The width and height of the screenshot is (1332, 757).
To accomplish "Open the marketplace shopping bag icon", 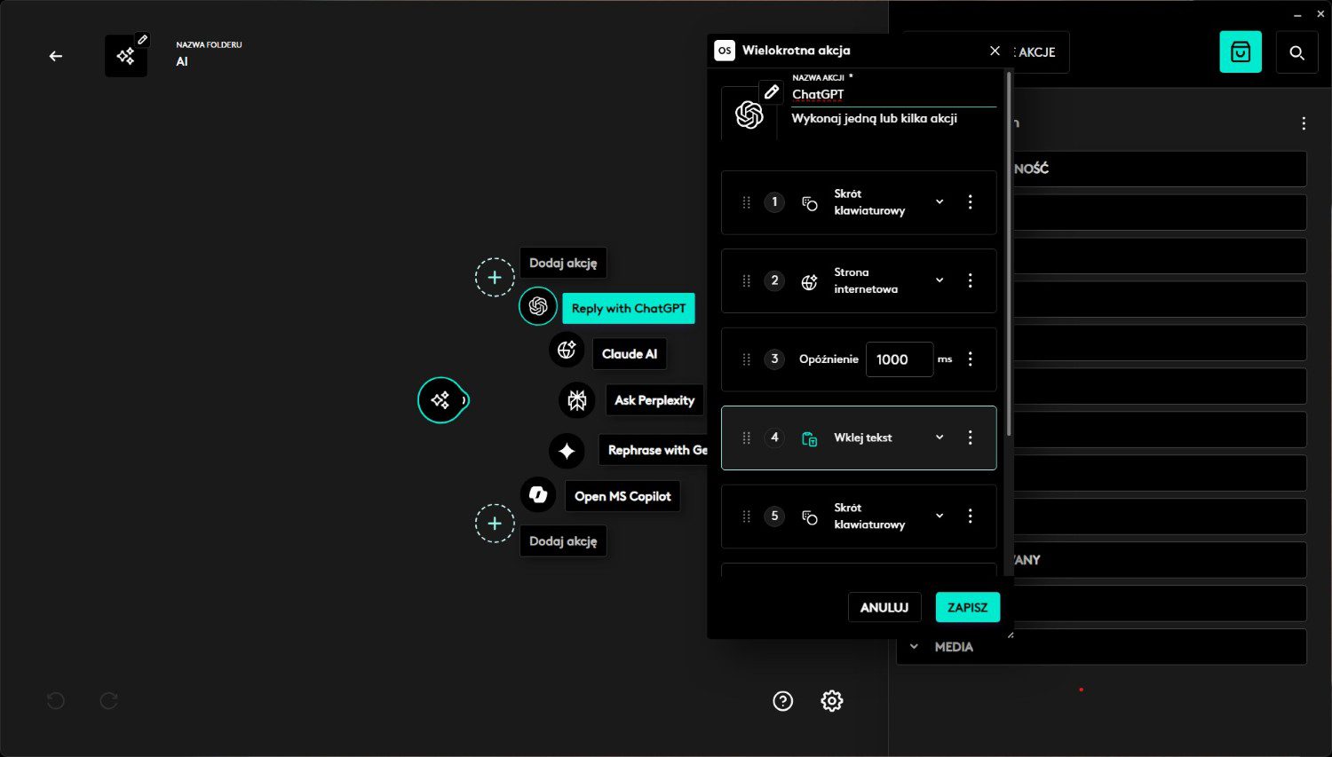I will (x=1240, y=52).
